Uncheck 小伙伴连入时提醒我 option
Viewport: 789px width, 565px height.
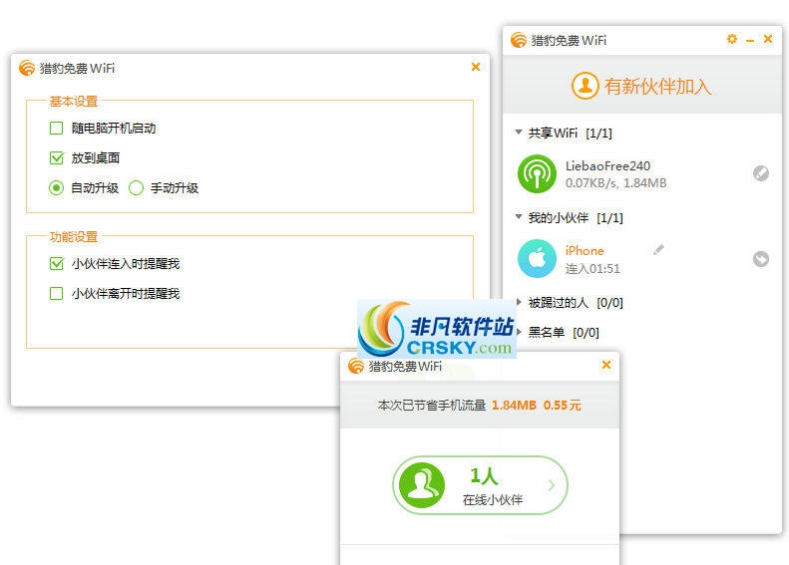[x=56, y=263]
